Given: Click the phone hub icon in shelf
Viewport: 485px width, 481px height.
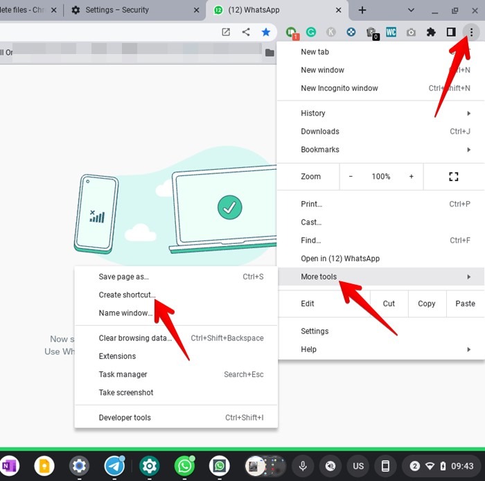Looking at the screenshot, I should pos(385,466).
